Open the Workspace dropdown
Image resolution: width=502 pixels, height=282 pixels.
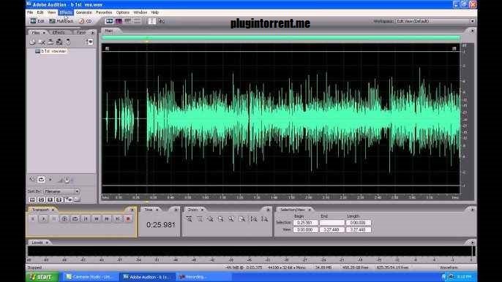coord(435,21)
